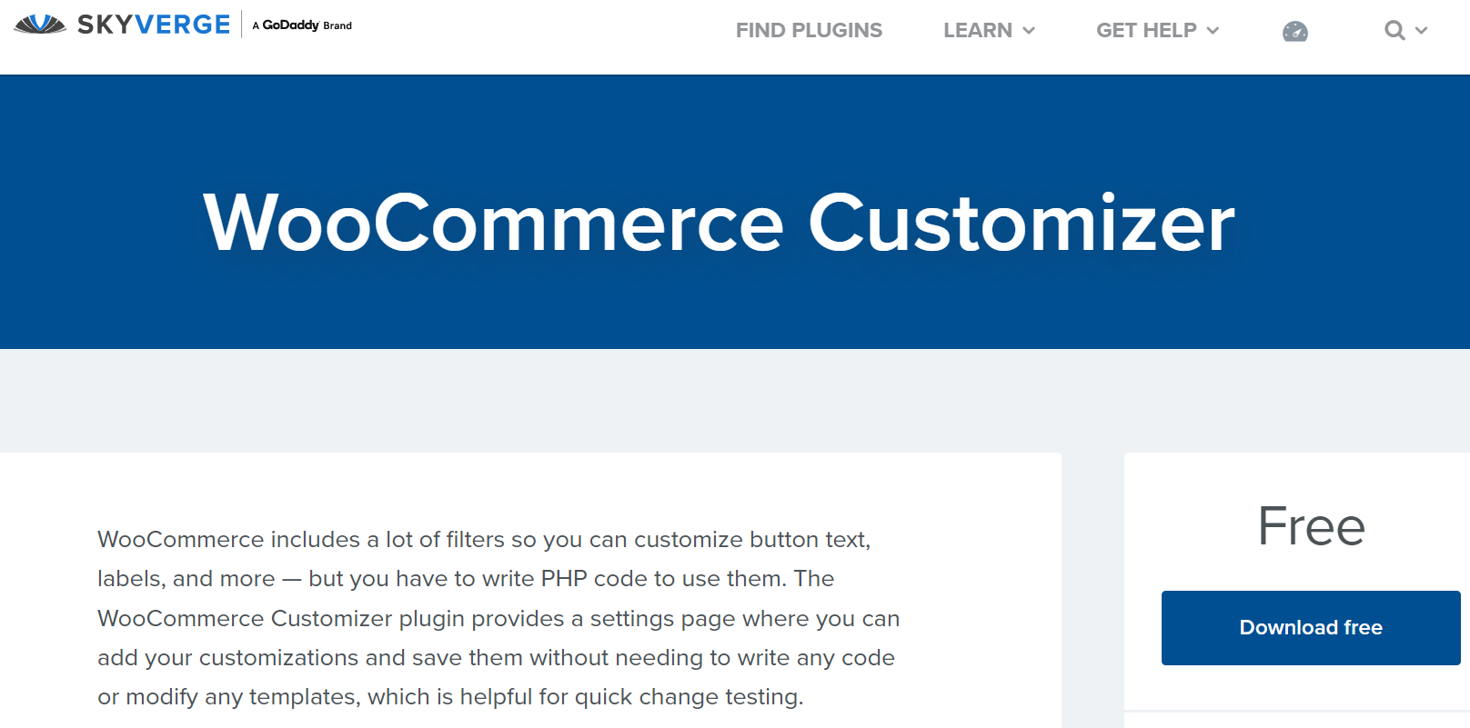The image size is (1470, 728).
Task: Open the Learn menu
Action: 977,31
